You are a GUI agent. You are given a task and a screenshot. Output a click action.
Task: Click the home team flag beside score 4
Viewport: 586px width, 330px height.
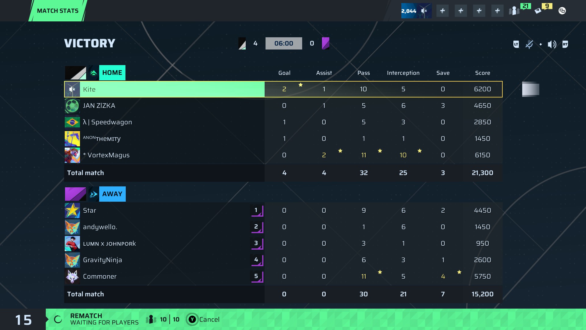[242, 43]
